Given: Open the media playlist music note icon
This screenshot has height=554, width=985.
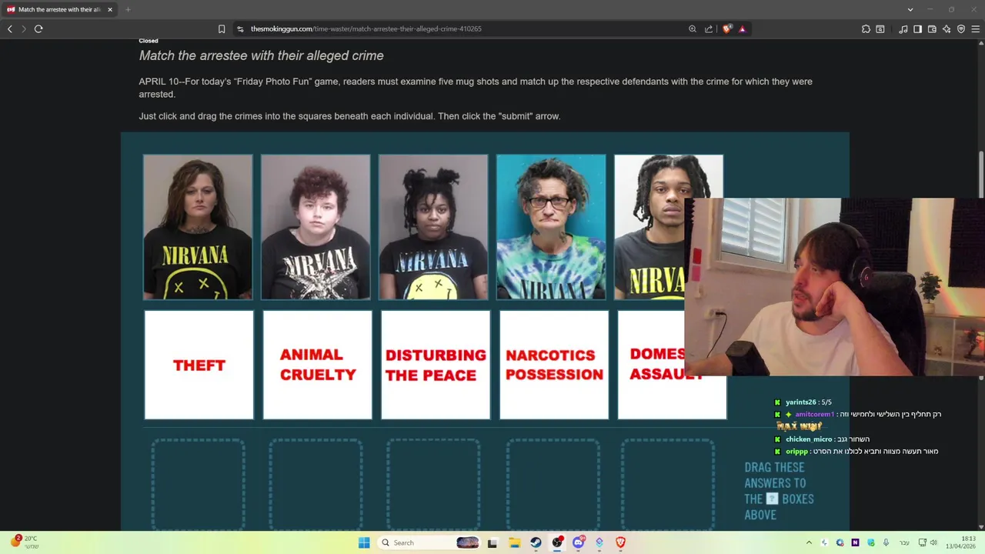Looking at the screenshot, I should click(x=903, y=28).
